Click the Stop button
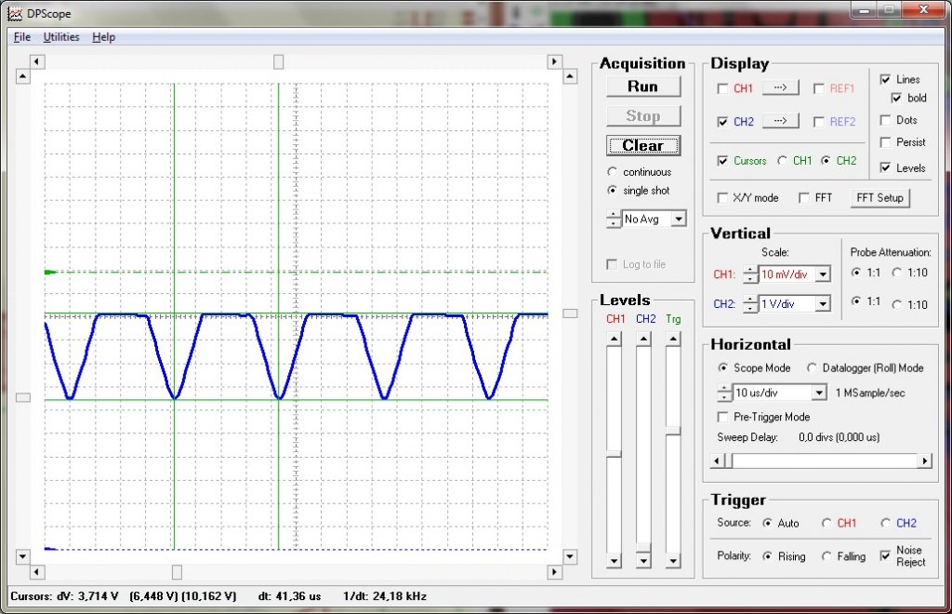 click(643, 115)
